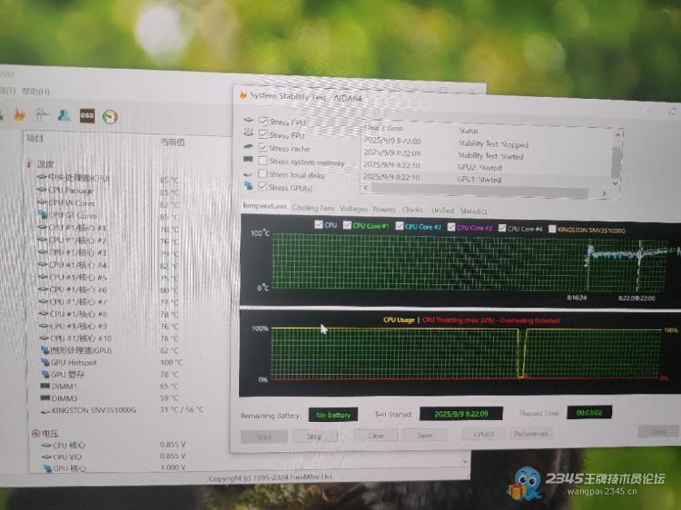Click the thermometer icon next to 温度
681x510 pixels.
coord(30,163)
